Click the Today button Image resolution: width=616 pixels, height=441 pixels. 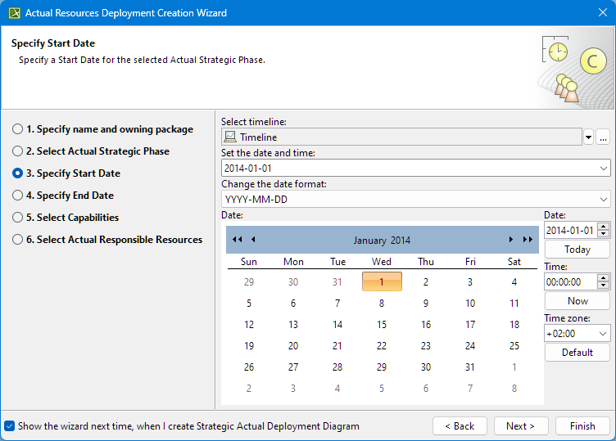[577, 250]
